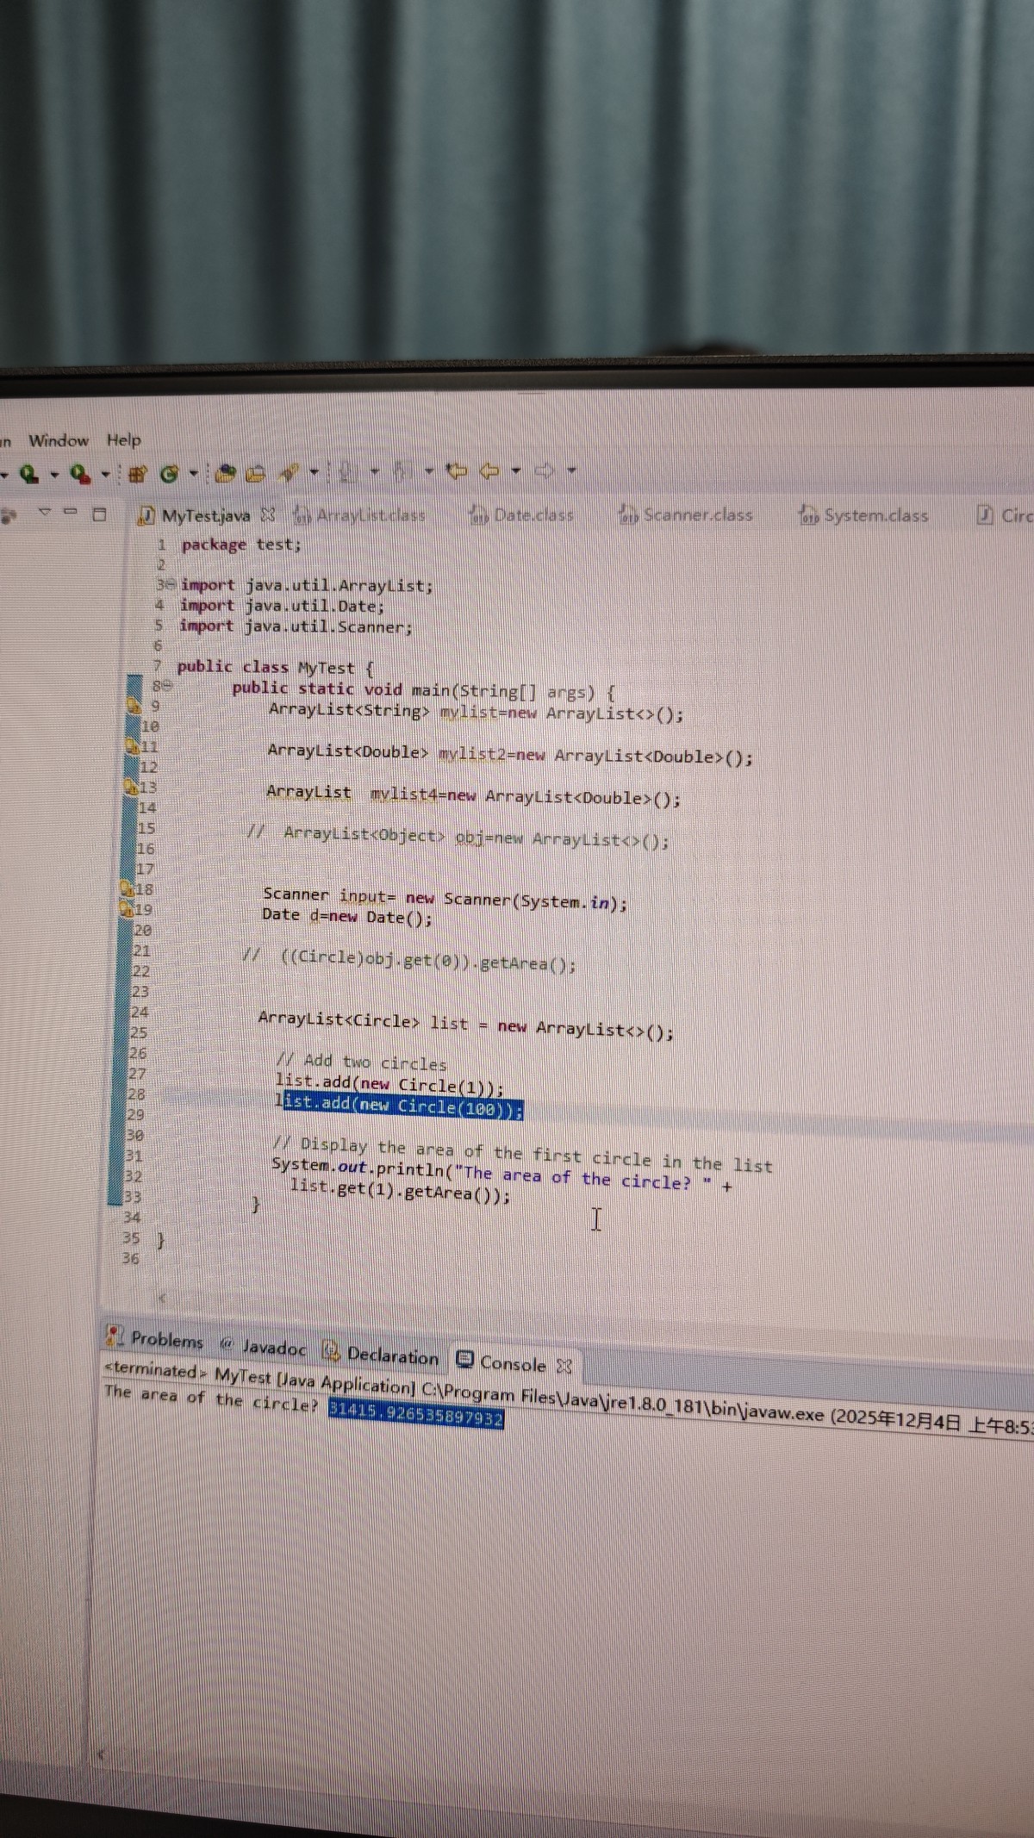Viewport: 1034px width, 1838px height.
Task: Maximize the left side panel
Action: [99, 514]
